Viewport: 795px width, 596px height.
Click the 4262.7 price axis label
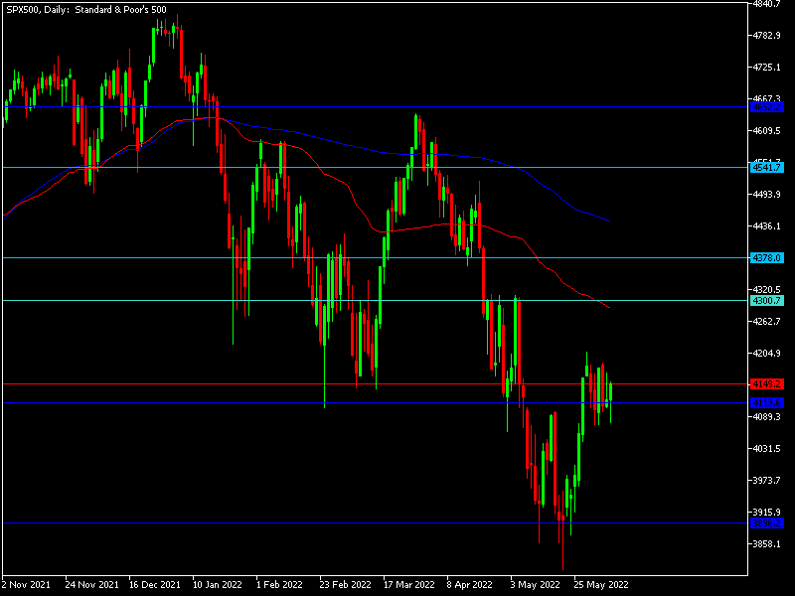point(766,321)
